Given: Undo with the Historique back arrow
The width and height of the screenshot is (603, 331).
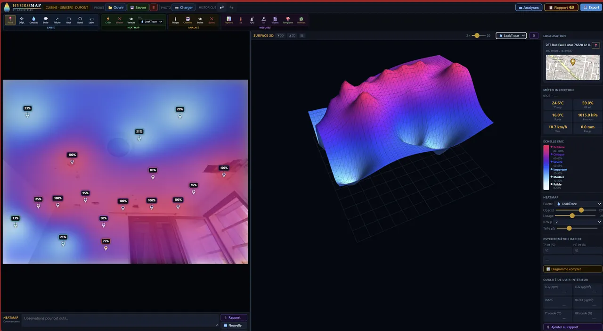Looking at the screenshot, I should click(222, 8).
